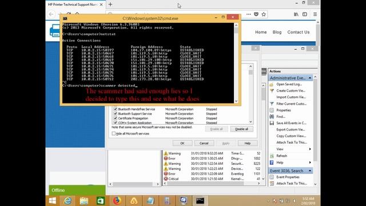Switch to Firefox on the taskbar
Viewport: 366px width, 206px height.
(x=117, y=201)
